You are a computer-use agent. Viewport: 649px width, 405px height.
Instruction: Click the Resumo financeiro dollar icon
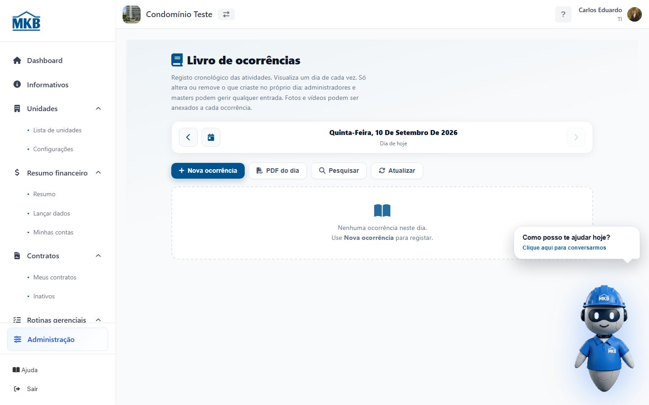click(x=17, y=173)
